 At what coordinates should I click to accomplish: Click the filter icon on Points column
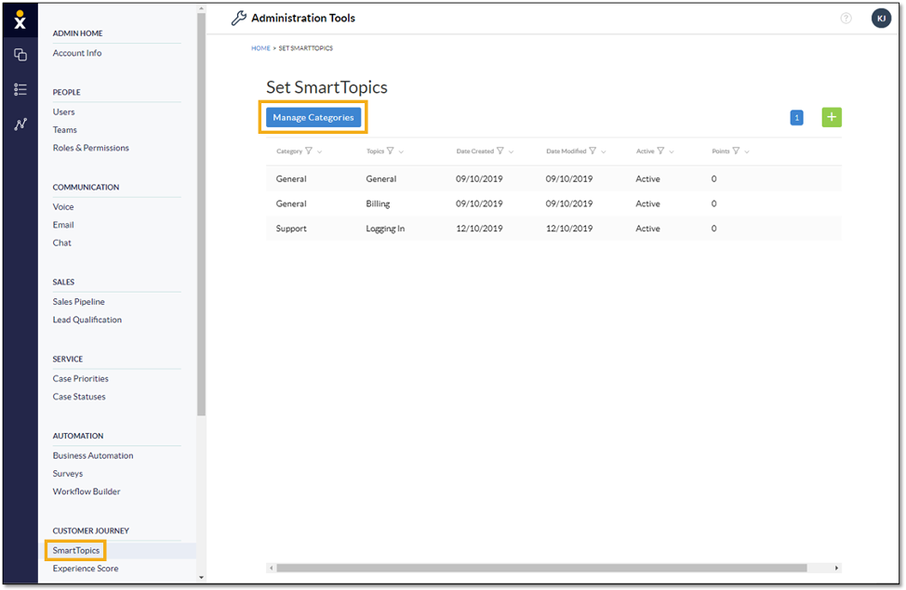point(736,151)
